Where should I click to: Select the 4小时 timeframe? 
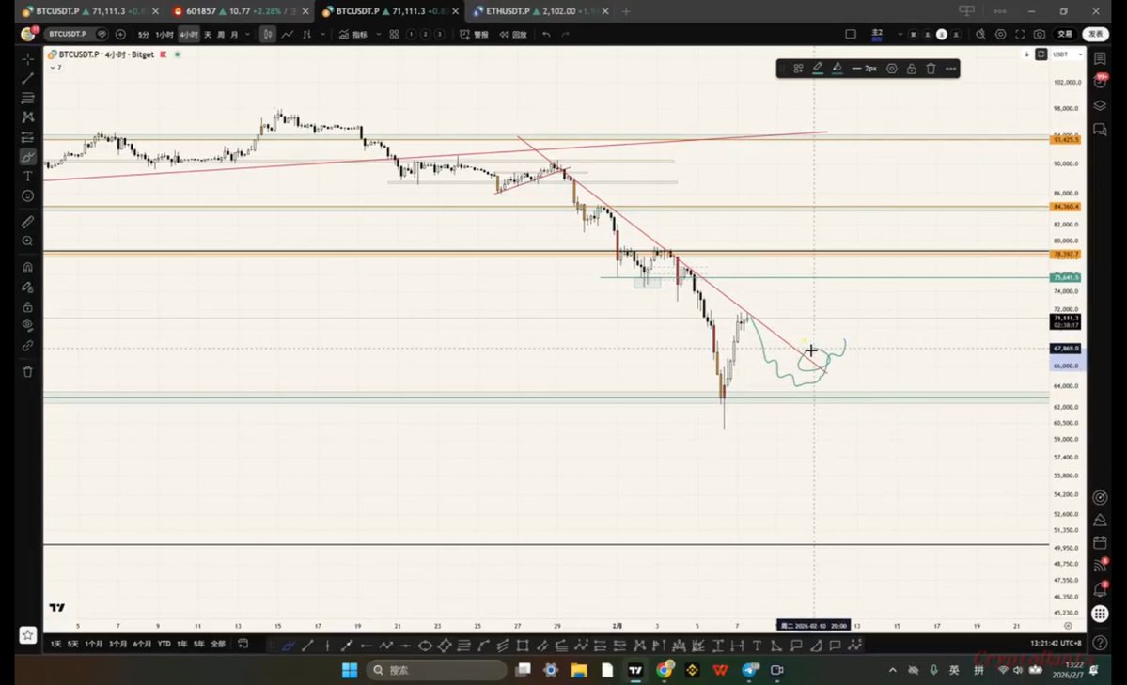[x=188, y=35]
